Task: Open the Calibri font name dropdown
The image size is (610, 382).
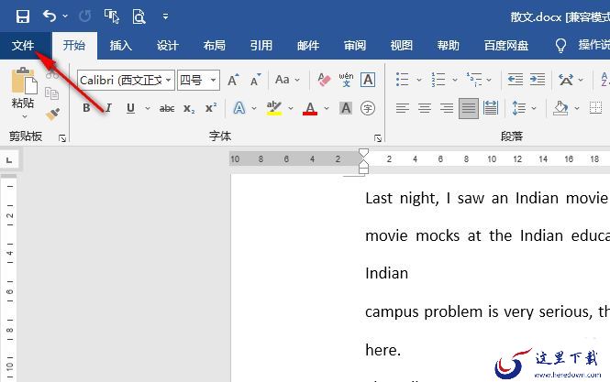Action: pos(168,80)
